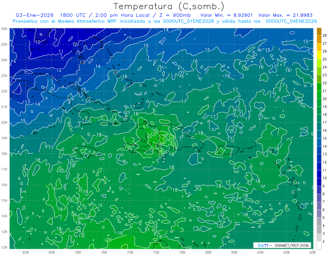
Task: Click the '25' label on the colorbar
Action: pos(325,59)
